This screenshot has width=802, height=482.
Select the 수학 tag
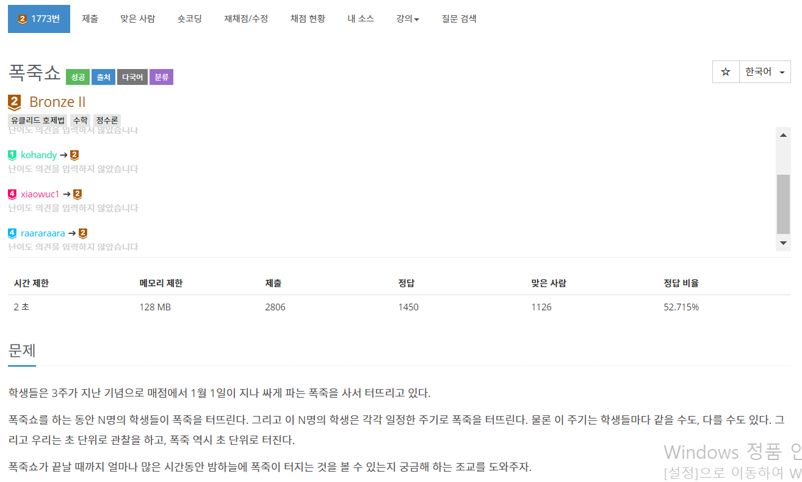click(80, 120)
